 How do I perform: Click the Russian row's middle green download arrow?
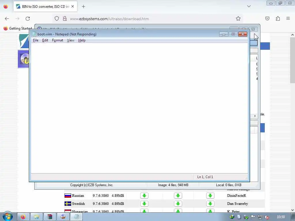pyautogui.click(x=178, y=196)
